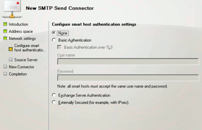This screenshot has width=202, height=130.
Task: Click the green Network settings step icon
Action: coord(5,38)
